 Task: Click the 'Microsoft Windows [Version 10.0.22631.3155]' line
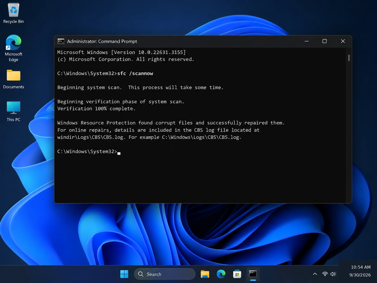pyautogui.click(x=122, y=52)
